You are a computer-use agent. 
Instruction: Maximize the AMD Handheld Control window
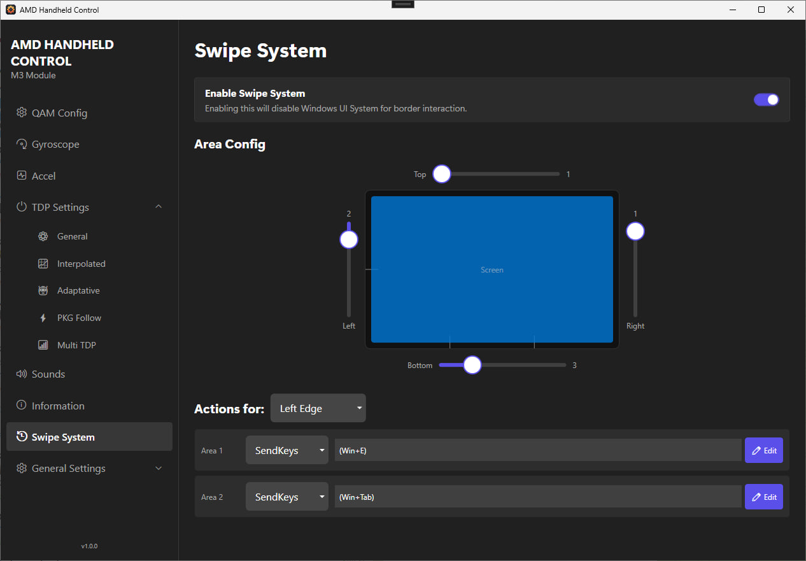click(761, 10)
